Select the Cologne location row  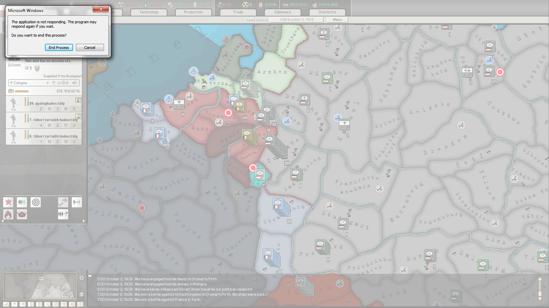click(x=44, y=83)
